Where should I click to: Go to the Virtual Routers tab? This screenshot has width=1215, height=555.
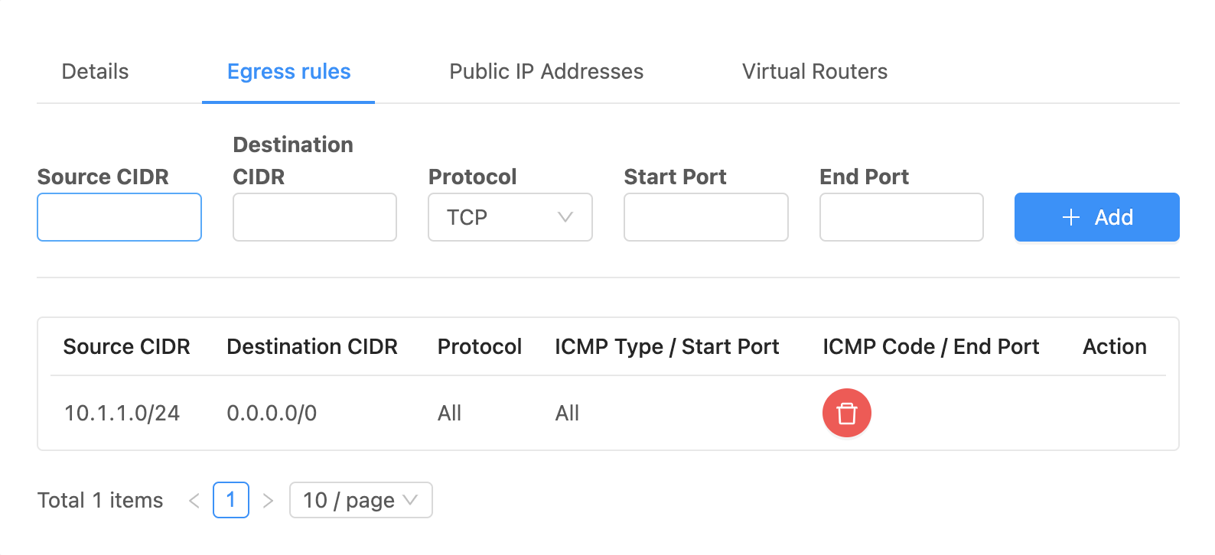815,71
